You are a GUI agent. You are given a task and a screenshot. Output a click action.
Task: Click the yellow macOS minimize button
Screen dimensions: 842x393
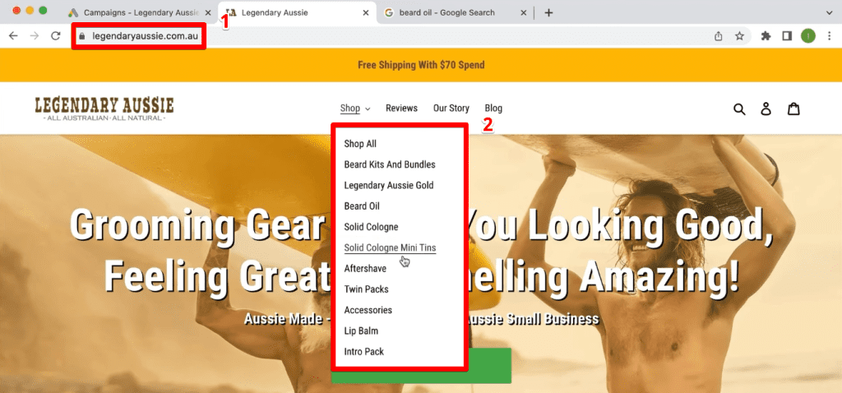tap(30, 10)
